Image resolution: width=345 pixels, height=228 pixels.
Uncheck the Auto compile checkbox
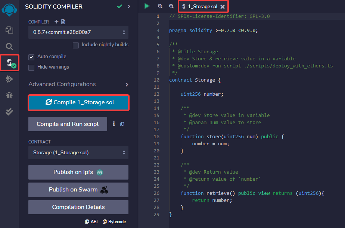[32, 57]
